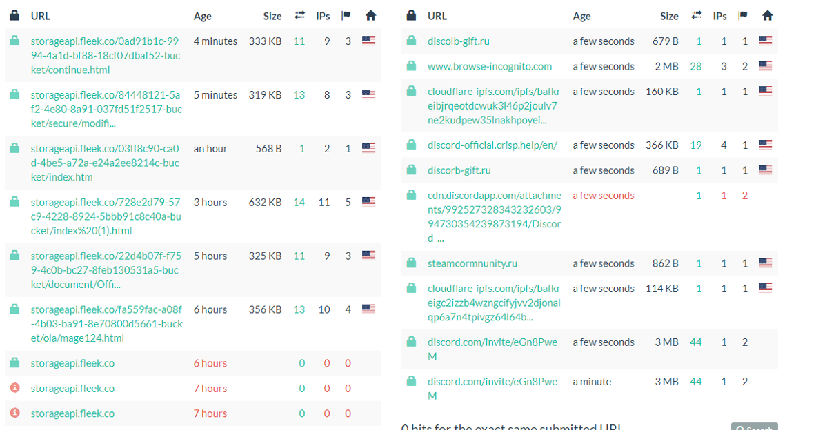816x430 pixels.
Task: Click US flag in the ola/mage124.html row
Action: click(368, 309)
